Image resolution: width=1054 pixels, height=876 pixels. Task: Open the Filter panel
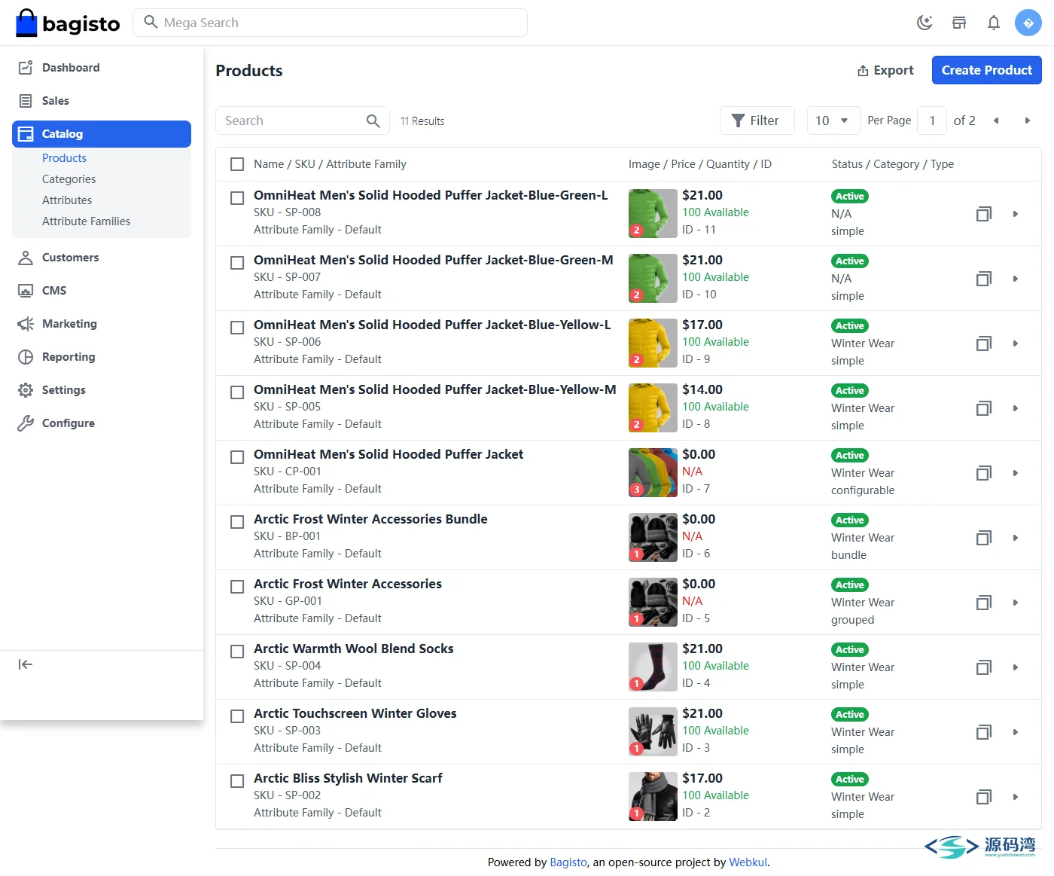tap(757, 121)
